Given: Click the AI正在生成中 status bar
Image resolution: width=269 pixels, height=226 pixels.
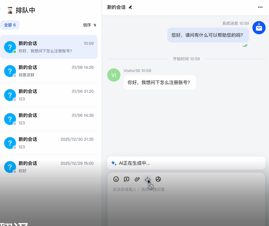Looking at the screenshot, I should pyautogui.click(x=186, y=163).
